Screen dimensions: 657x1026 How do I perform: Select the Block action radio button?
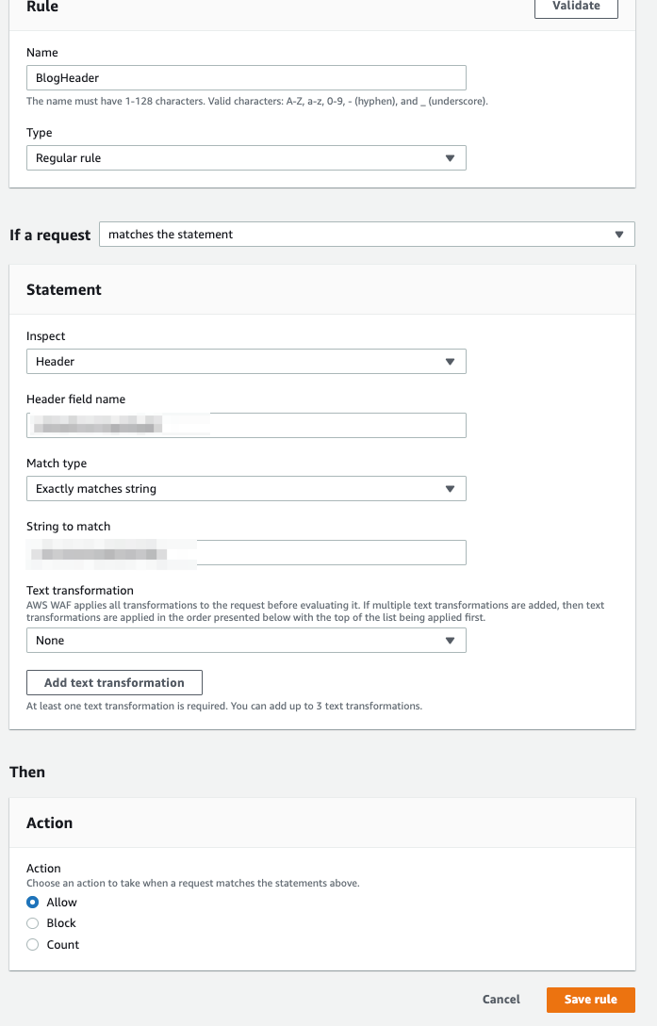pos(33,923)
